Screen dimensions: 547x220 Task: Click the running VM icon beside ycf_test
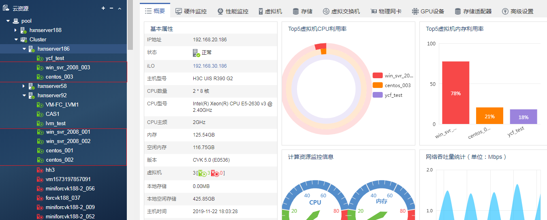40,58
